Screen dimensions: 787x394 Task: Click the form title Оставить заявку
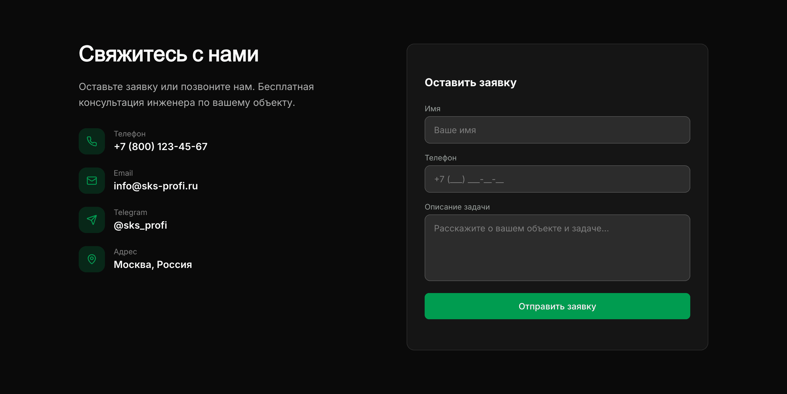tap(471, 83)
